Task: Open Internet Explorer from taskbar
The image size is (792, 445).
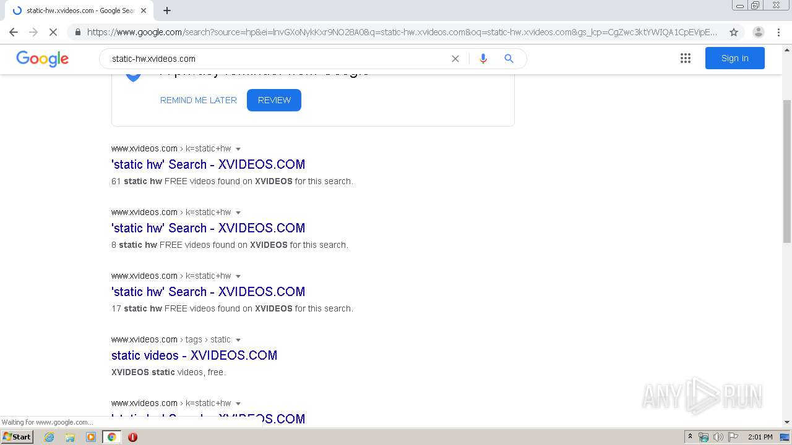Action: 49,437
